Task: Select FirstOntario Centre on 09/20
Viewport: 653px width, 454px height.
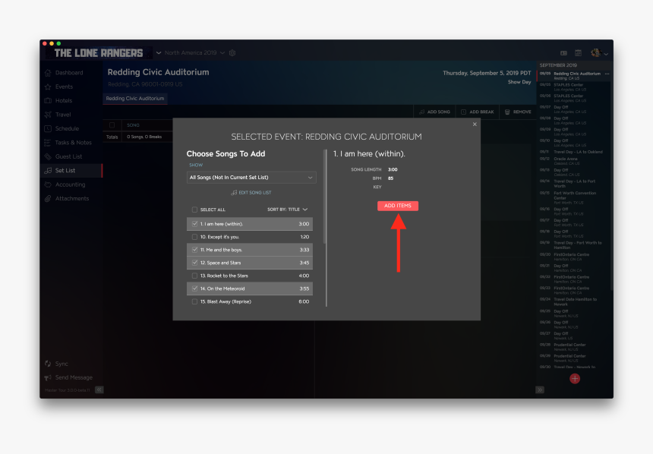Action: pos(574,257)
